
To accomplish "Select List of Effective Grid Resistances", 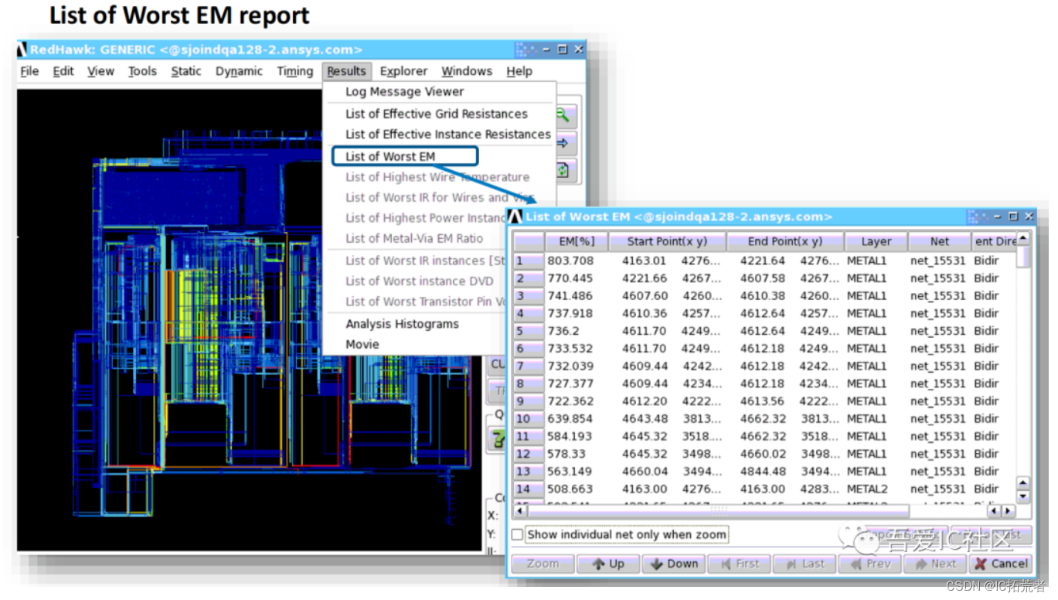I will pyautogui.click(x=437, y=114).
